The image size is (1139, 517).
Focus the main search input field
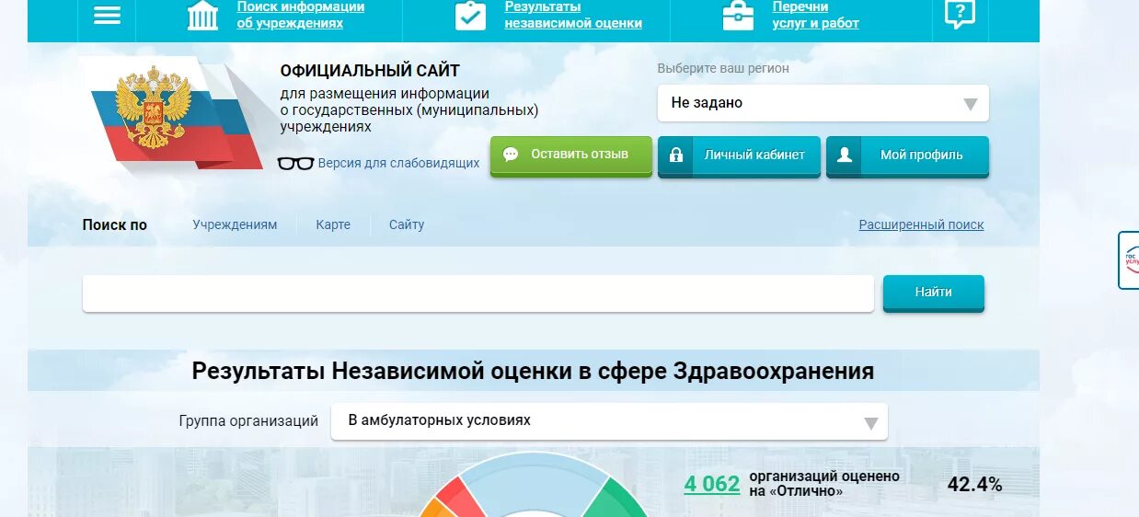[x=478, y=293]
